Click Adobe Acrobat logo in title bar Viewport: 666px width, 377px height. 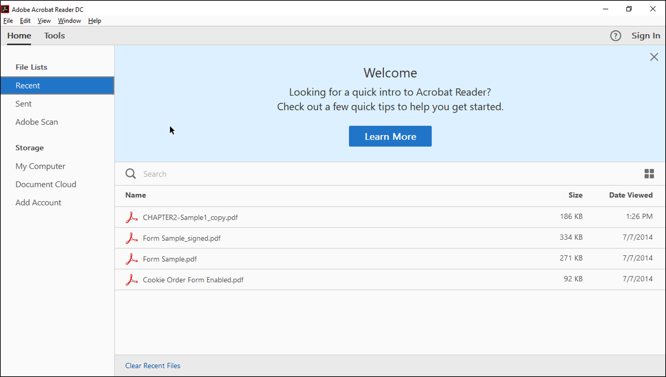[x=5, y=9]
